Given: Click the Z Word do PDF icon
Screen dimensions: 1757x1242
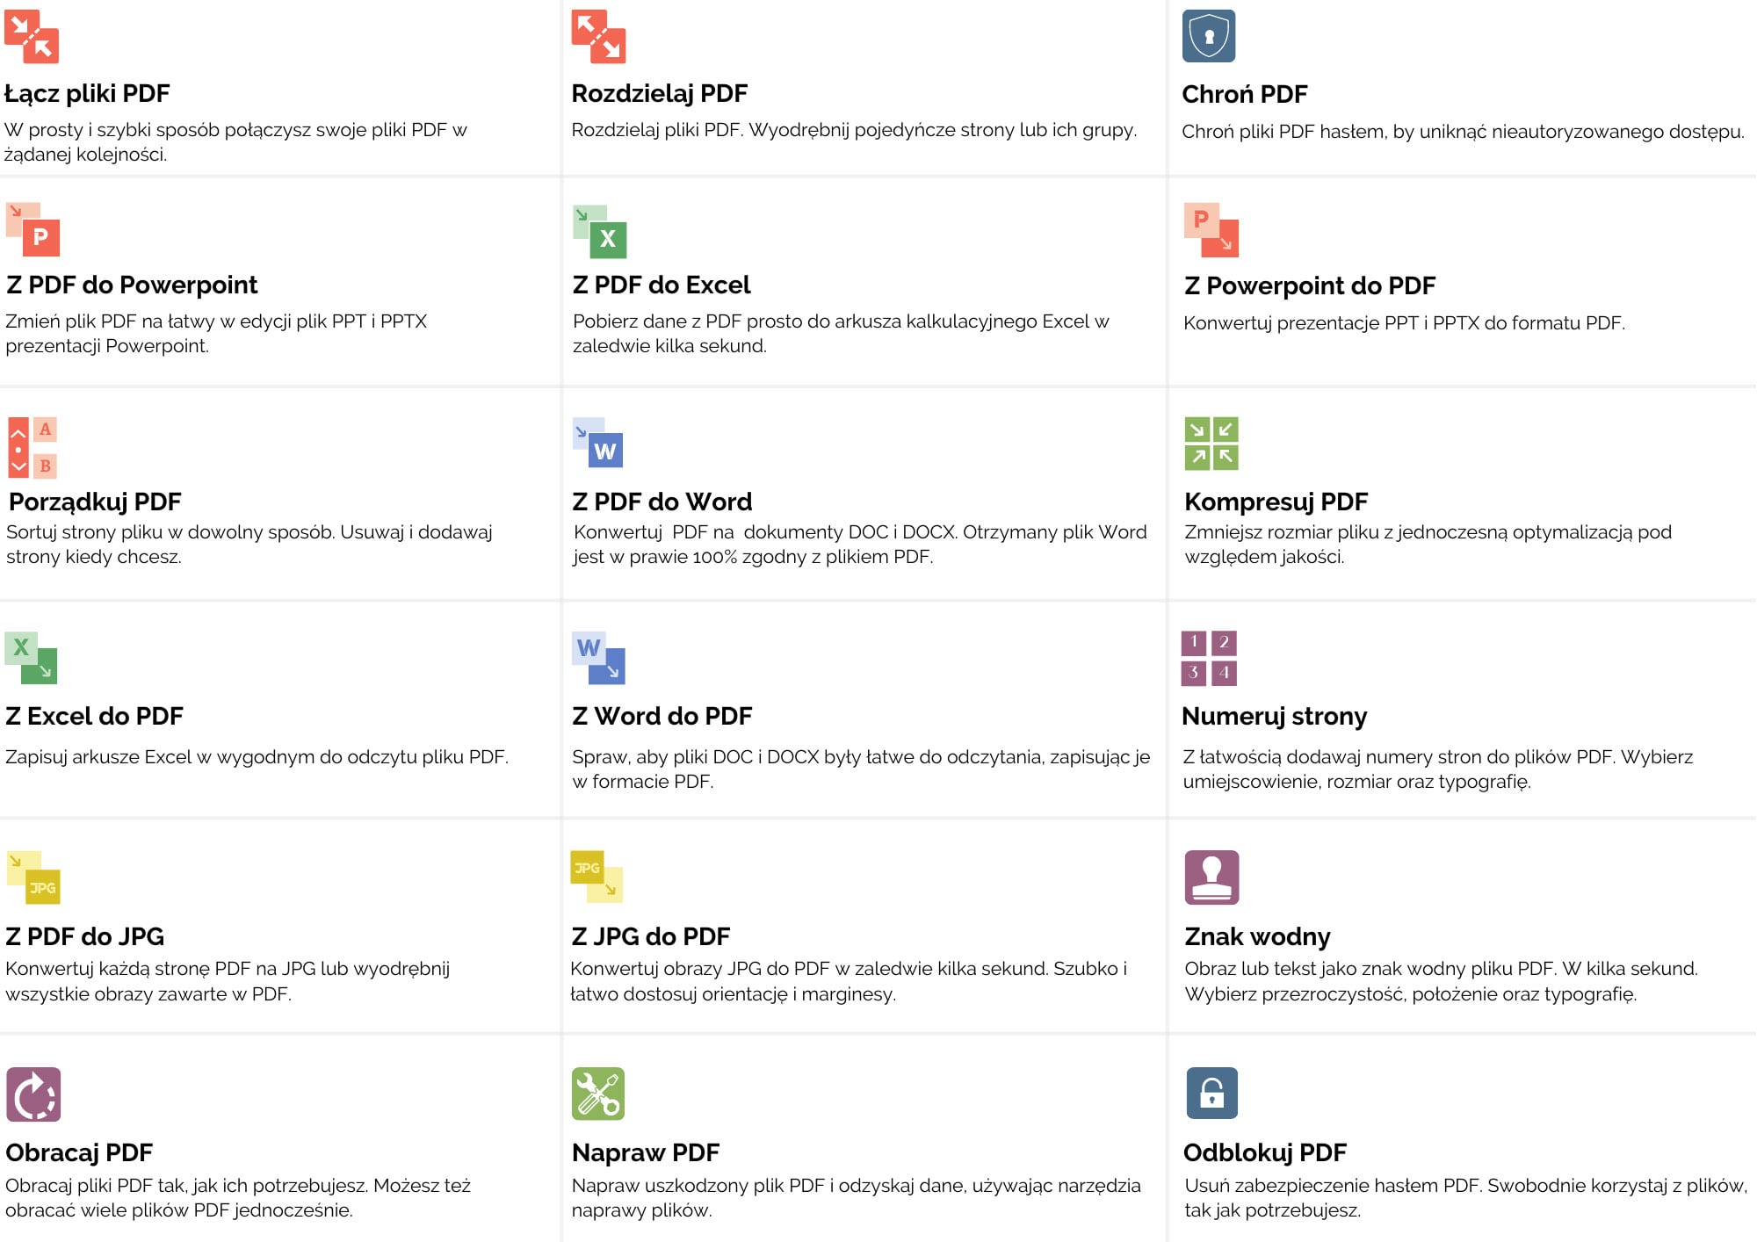Looking at the screenshot, I should click(x=598, y=658).
